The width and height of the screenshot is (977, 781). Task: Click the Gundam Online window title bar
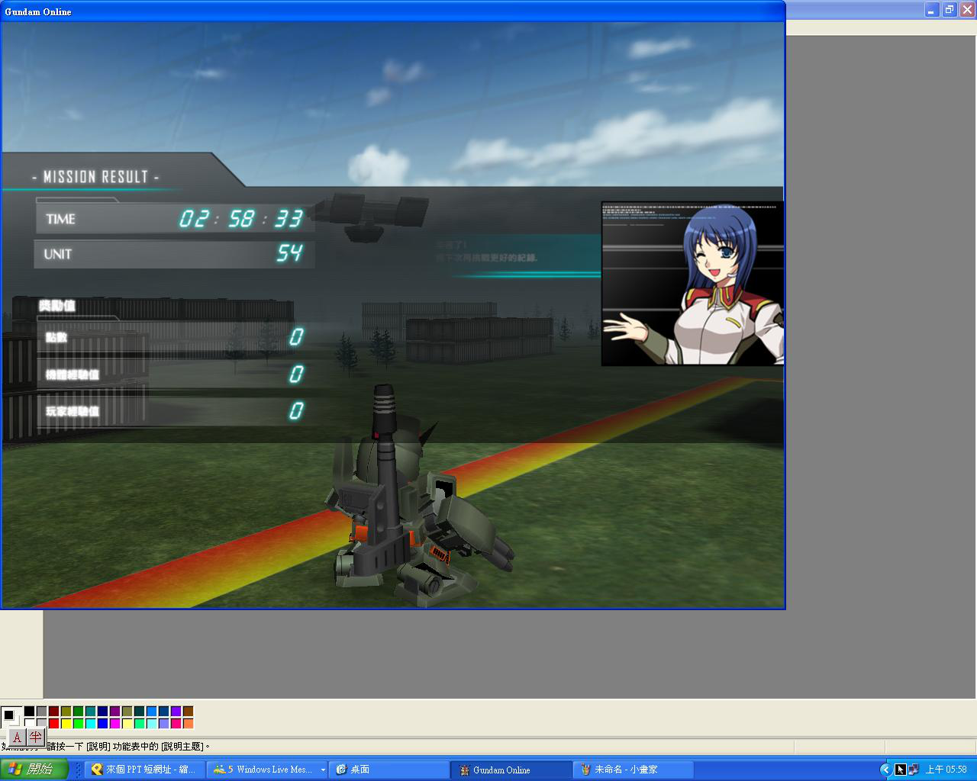point(392,11)
